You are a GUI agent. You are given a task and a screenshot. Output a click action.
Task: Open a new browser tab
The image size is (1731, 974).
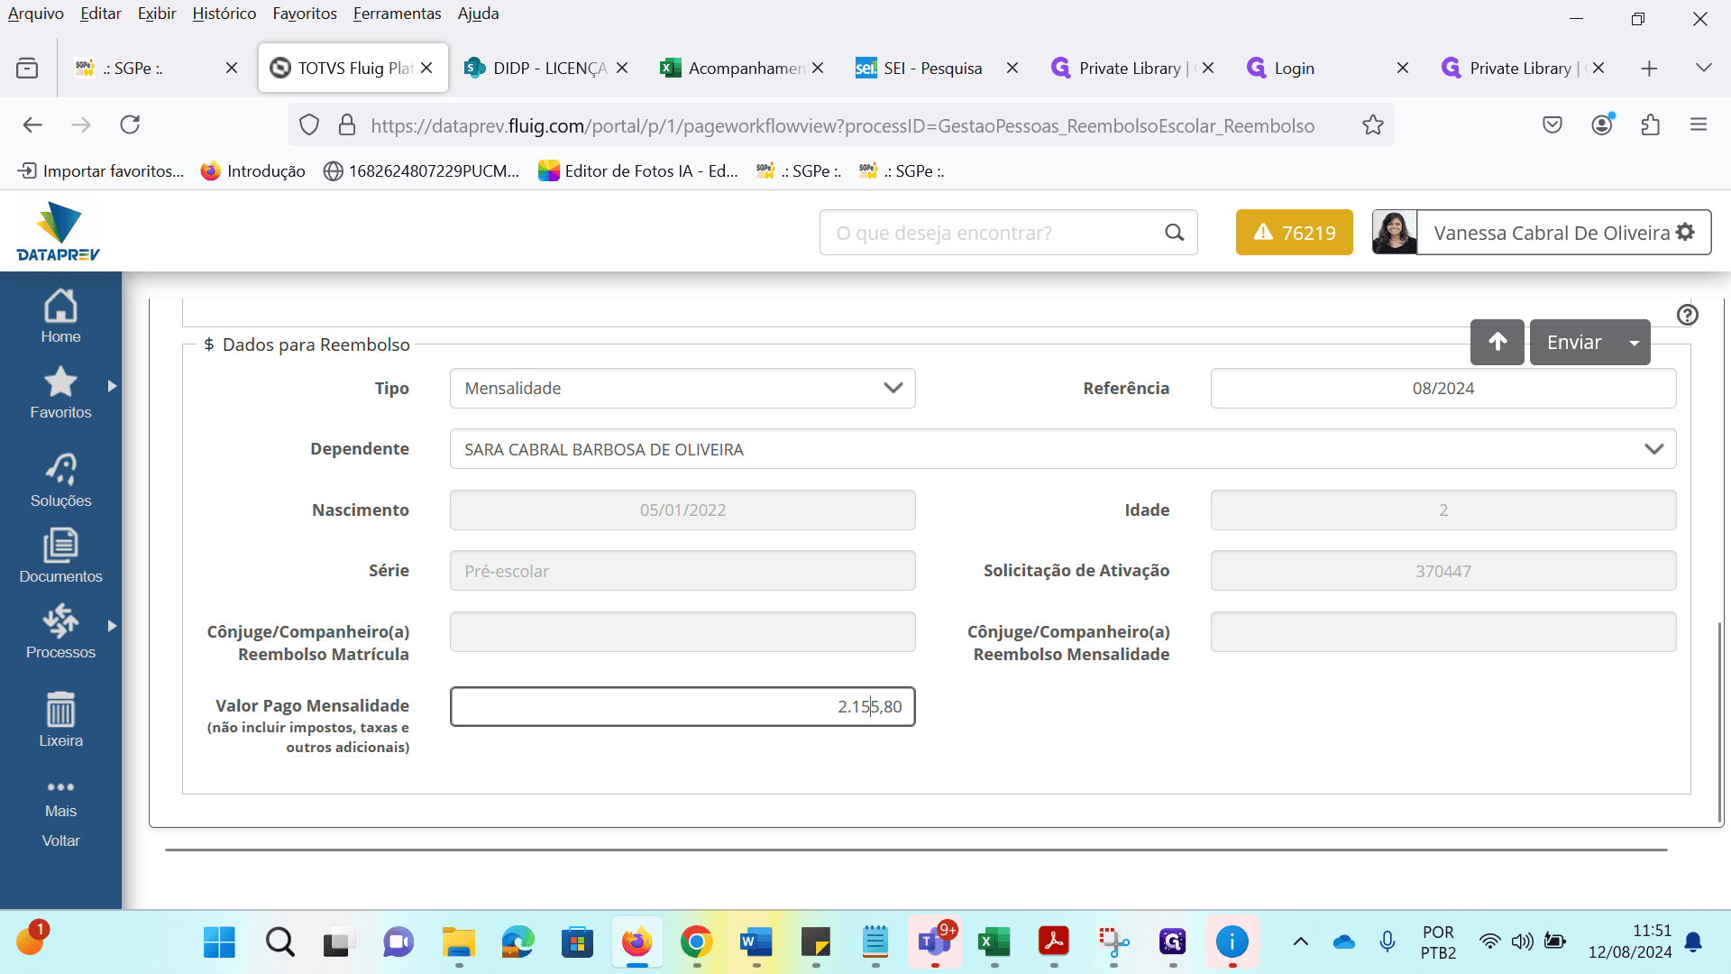[x=1649, y=69]
